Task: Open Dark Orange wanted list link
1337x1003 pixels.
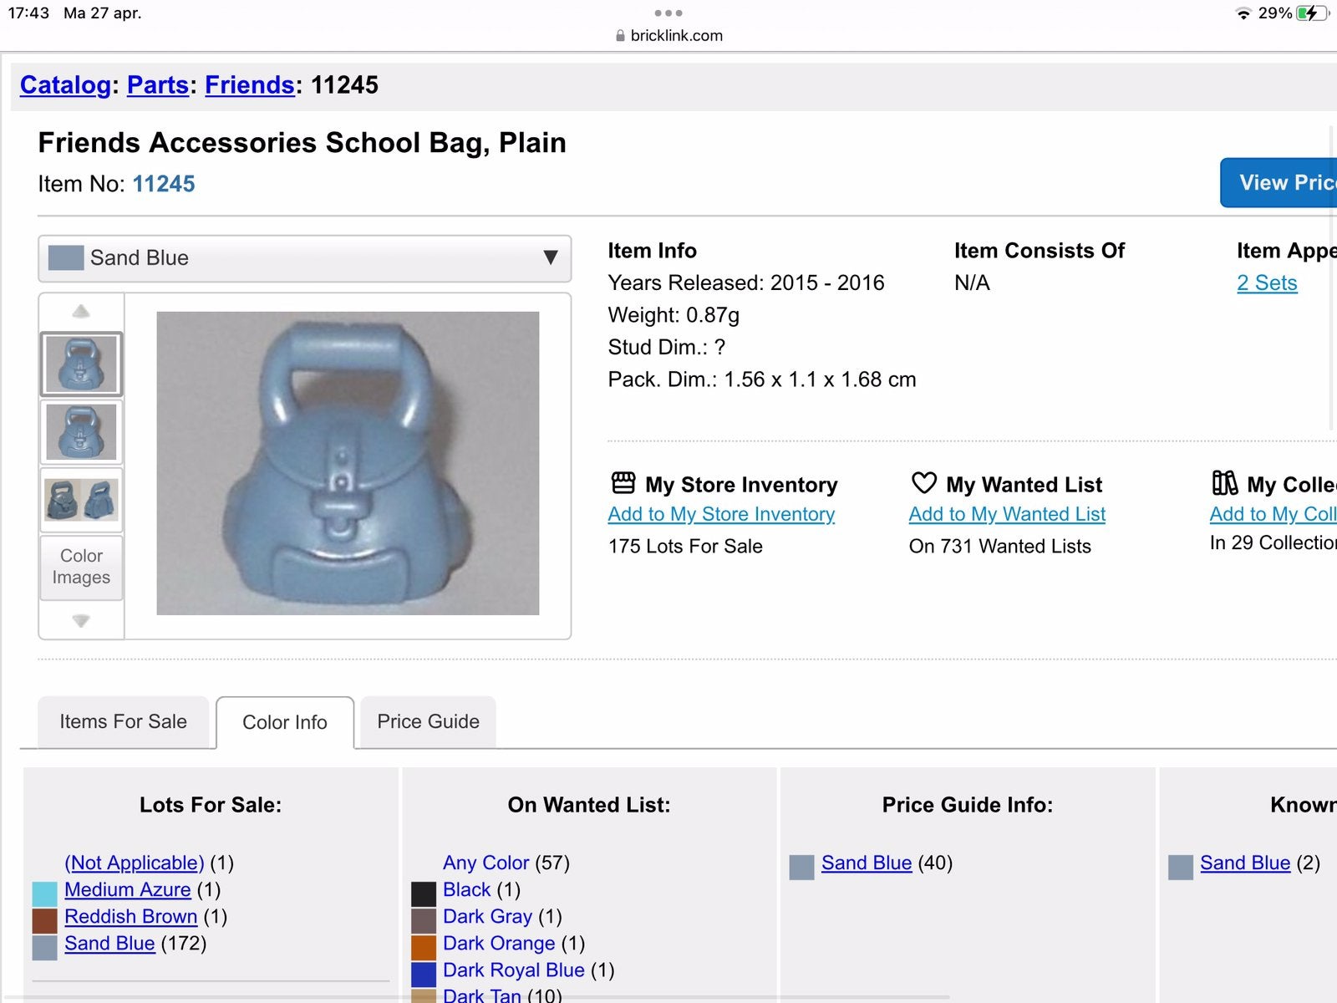Action: (499, 943)
